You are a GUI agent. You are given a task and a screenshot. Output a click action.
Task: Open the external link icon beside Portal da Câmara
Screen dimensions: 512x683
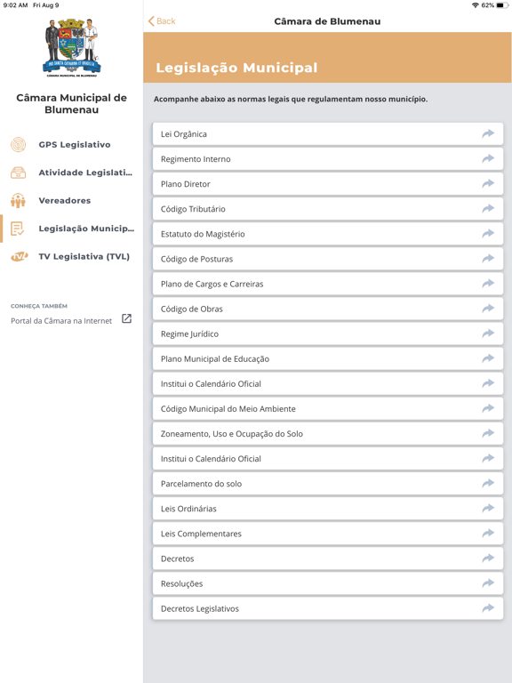[x=126, y=319]
